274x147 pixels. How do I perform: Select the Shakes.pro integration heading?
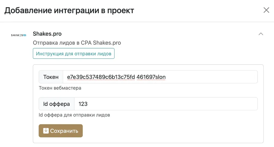tap(47, 34)
